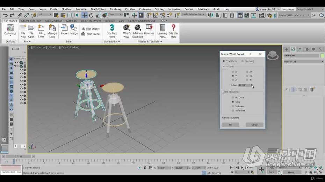Adjust the Offset spinner arrows
Image resolution: width=325 pixels, height=182 pixels.
(251, 85)
